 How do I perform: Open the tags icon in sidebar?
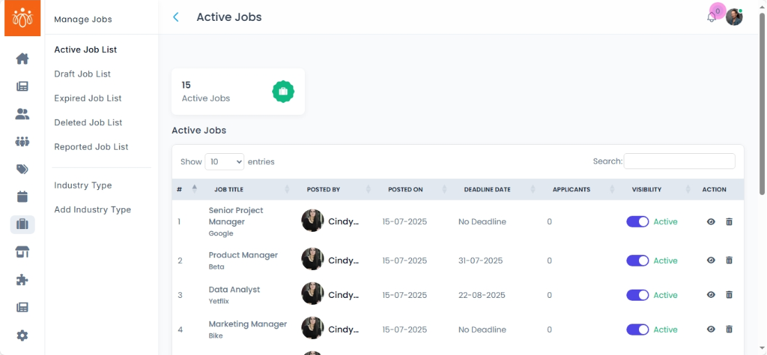click(22, 169)
